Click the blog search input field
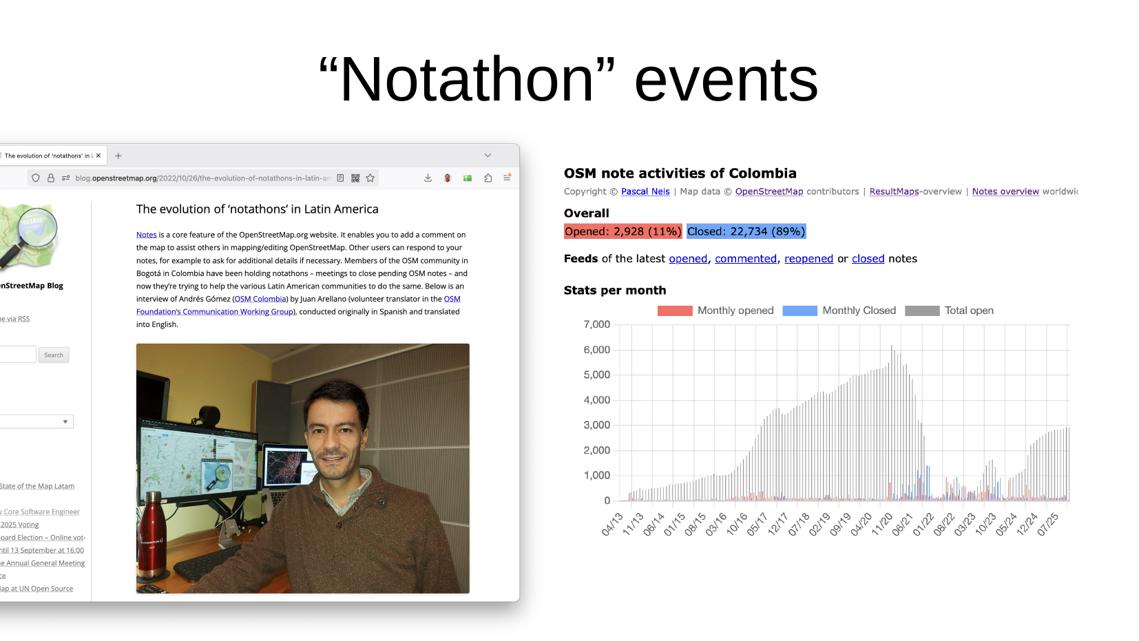 17,355
